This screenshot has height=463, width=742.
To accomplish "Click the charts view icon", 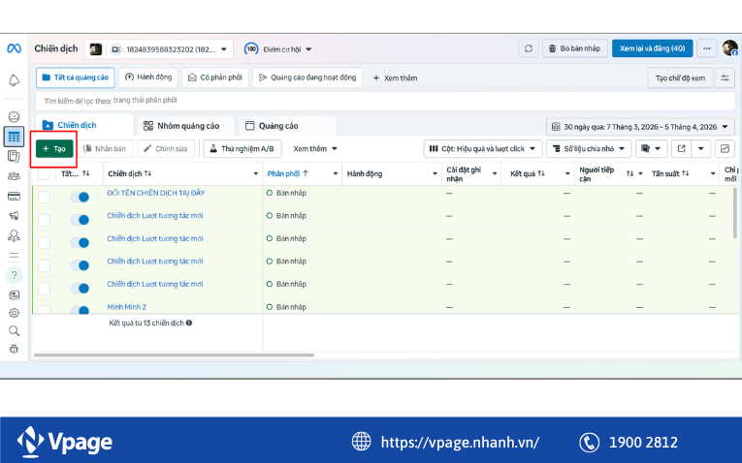I will 725,148.
